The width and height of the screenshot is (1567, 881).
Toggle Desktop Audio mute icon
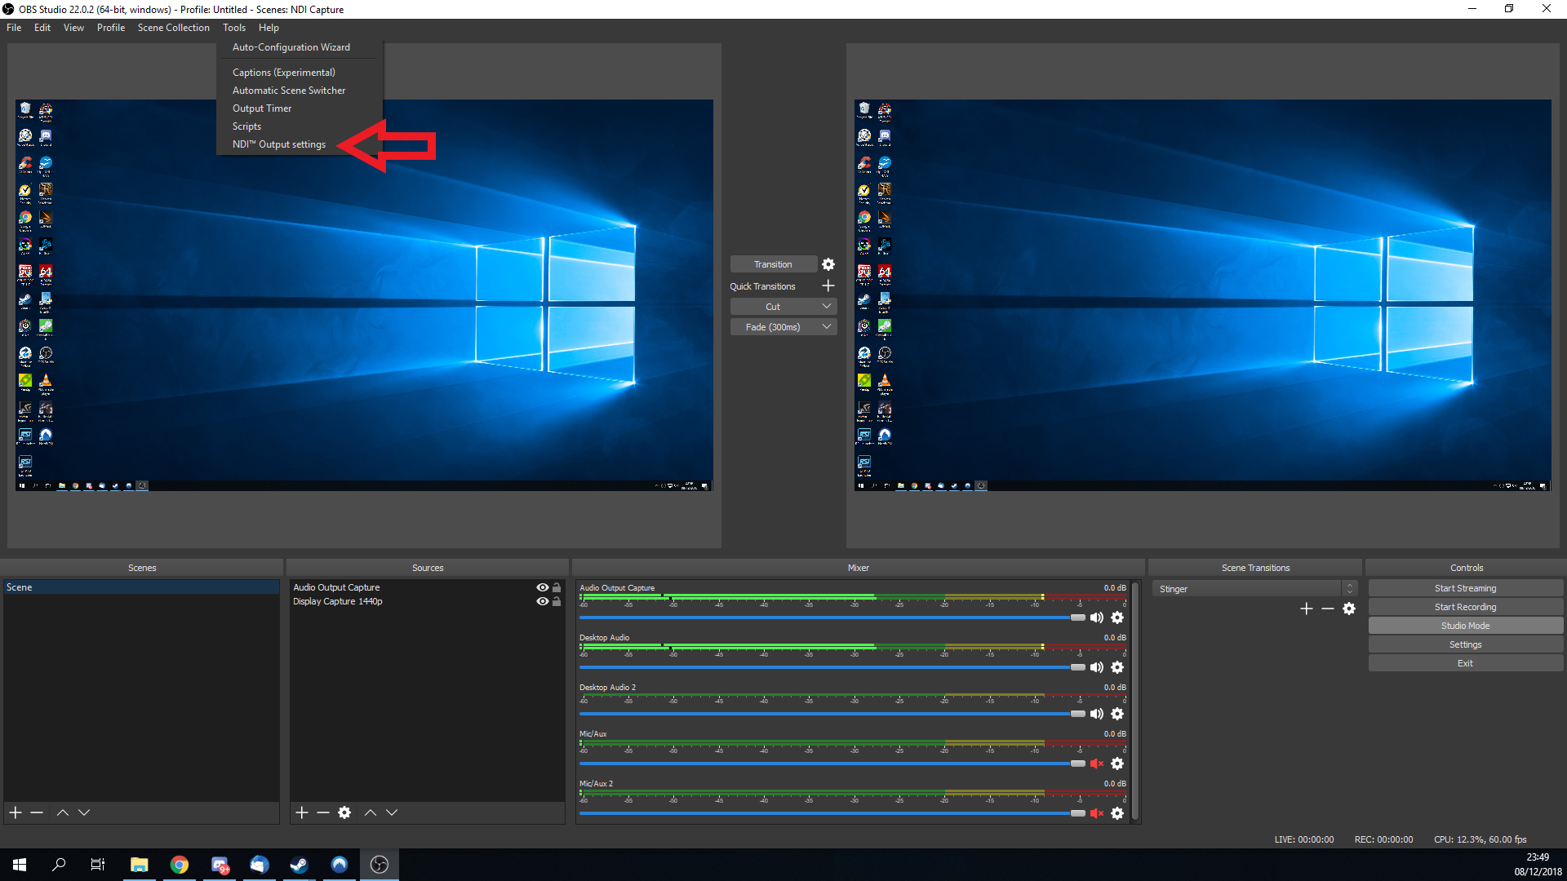1097,667
